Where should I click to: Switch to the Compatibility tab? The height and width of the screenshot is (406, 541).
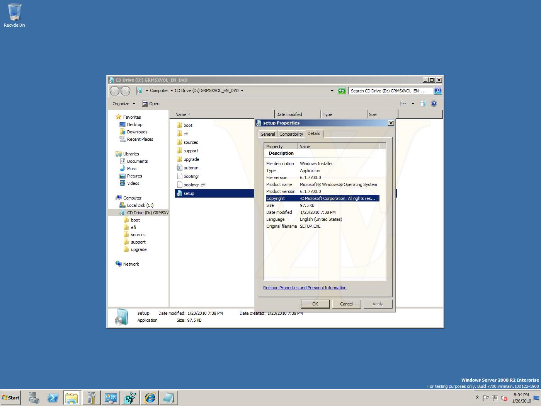click(x=291, y=134)
